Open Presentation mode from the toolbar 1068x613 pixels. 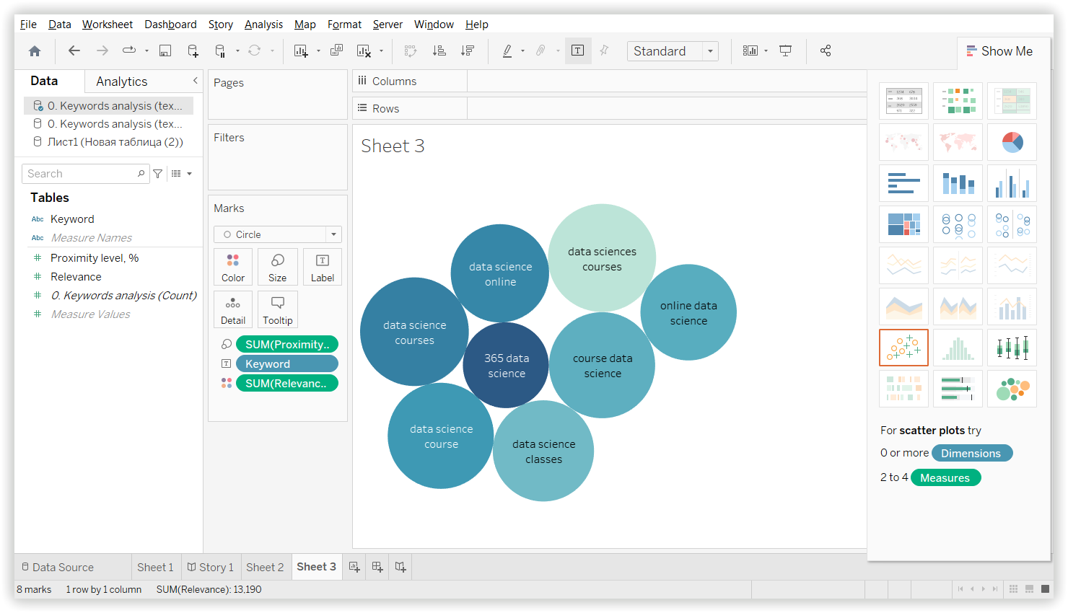[x=786, y=50]
